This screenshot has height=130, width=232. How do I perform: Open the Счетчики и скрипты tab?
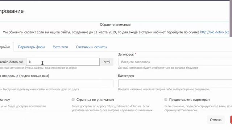(91, 47)
